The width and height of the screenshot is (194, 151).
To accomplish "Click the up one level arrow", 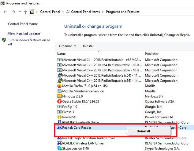I will coord(25,12).
